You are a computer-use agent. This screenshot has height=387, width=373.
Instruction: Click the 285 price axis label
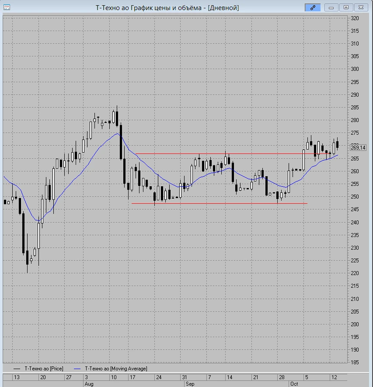click(x=355, y=108)
